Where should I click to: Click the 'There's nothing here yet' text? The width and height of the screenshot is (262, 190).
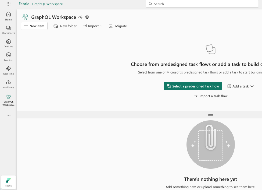click(210, 179)
